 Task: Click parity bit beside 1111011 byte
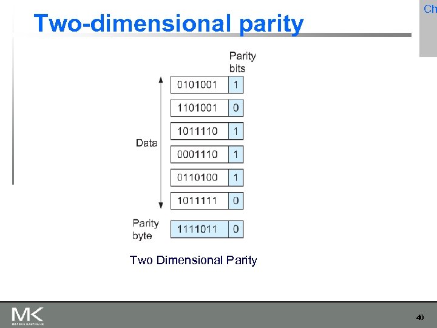(235, 229)
